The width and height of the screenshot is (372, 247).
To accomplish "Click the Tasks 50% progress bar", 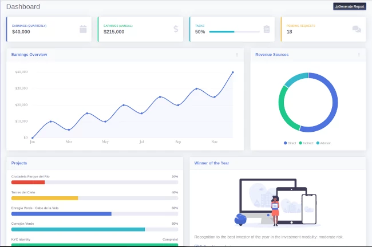I will [235, 32].
